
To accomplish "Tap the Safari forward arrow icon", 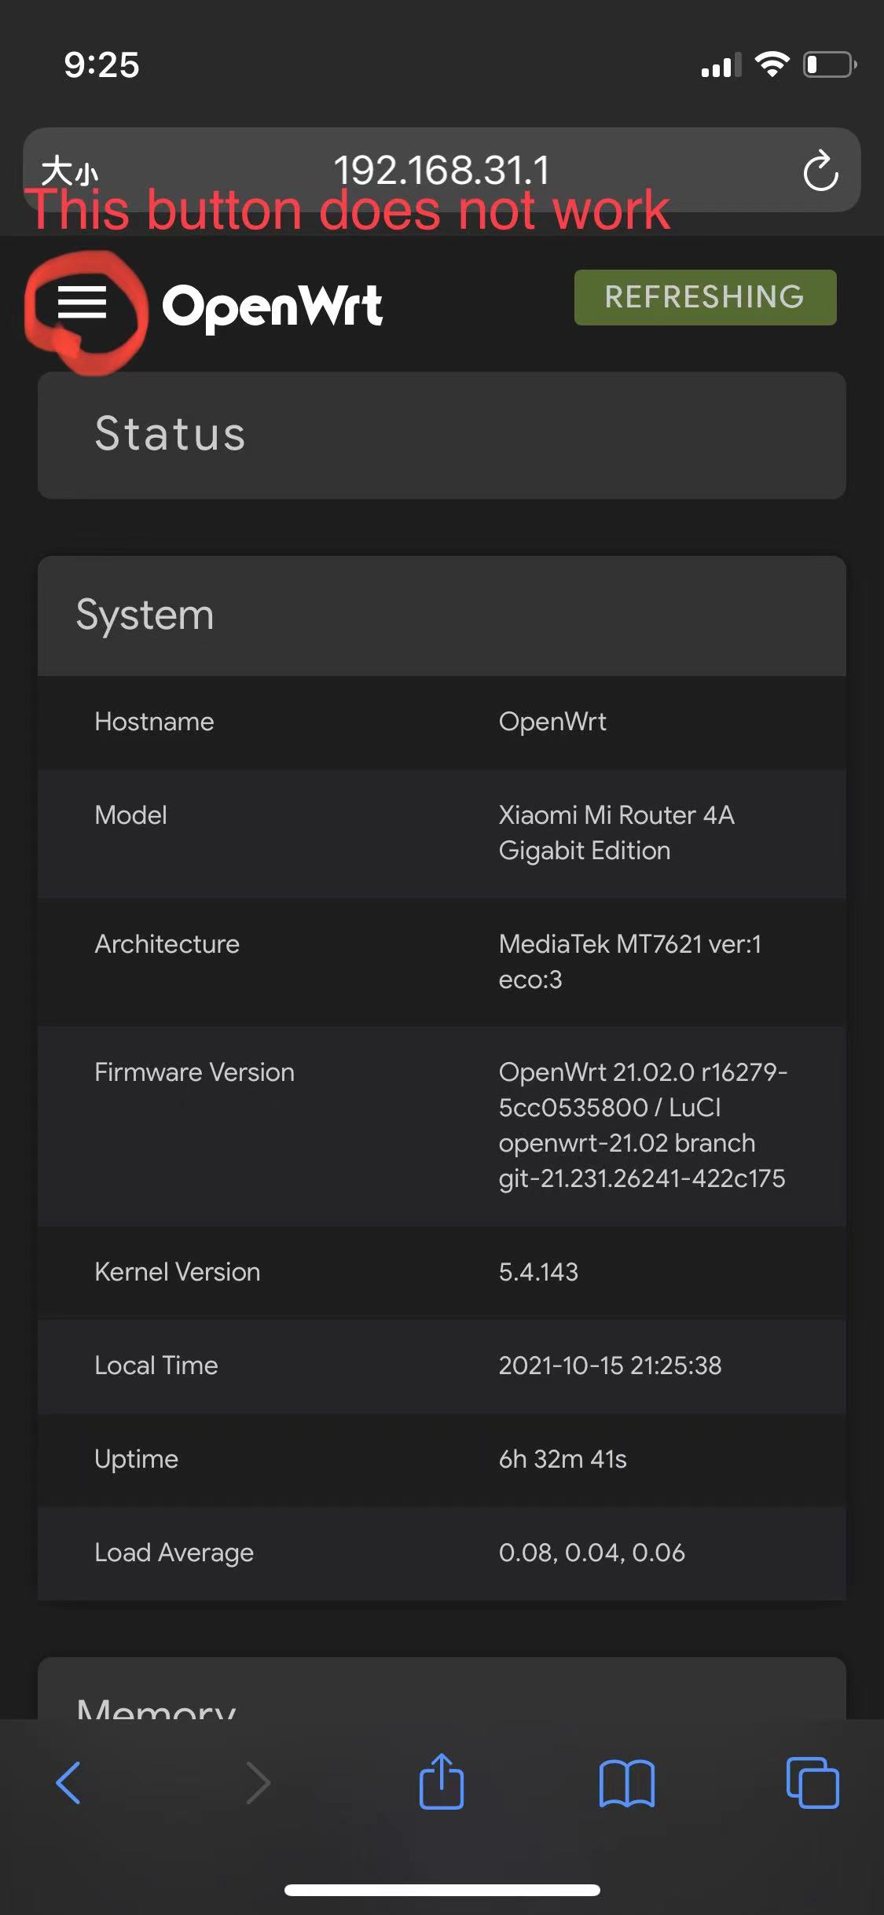I will point(258,1782).
